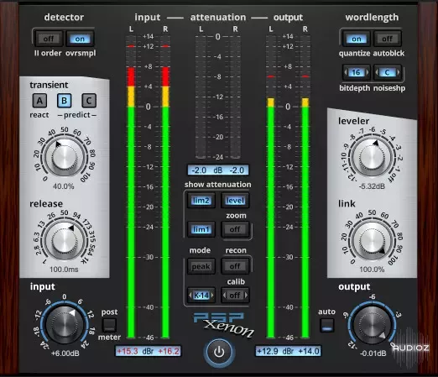Toggle the plugin power bypass button
This screenshot has height=377, width=438.
pos(219,352)
